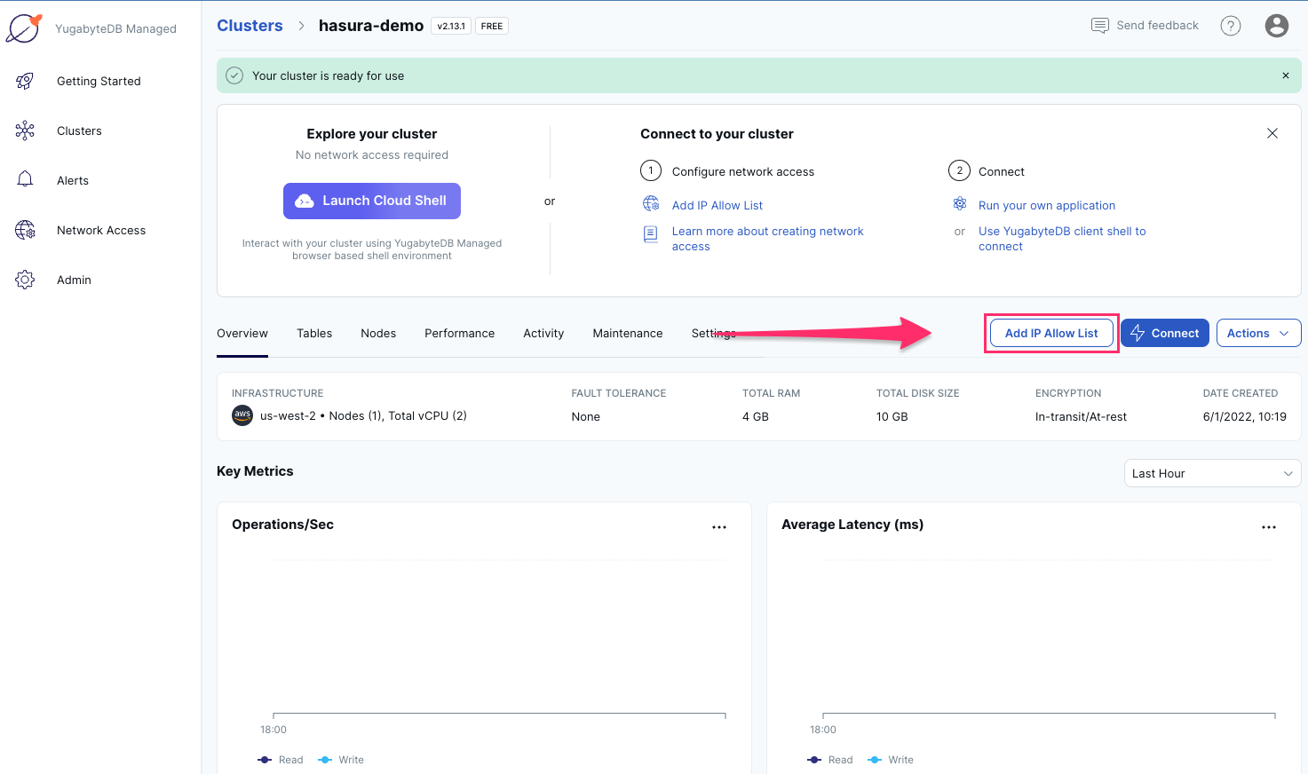The height and width of the screenshot is (774, 1308).
Task: Open the help question mark icon
Action: [x=1231, y=25]
